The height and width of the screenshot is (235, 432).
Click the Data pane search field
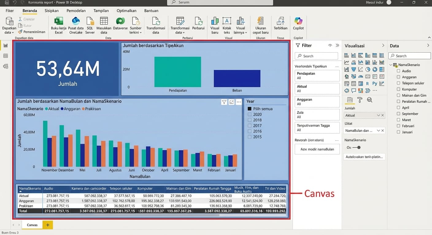(x=410, y=56)
